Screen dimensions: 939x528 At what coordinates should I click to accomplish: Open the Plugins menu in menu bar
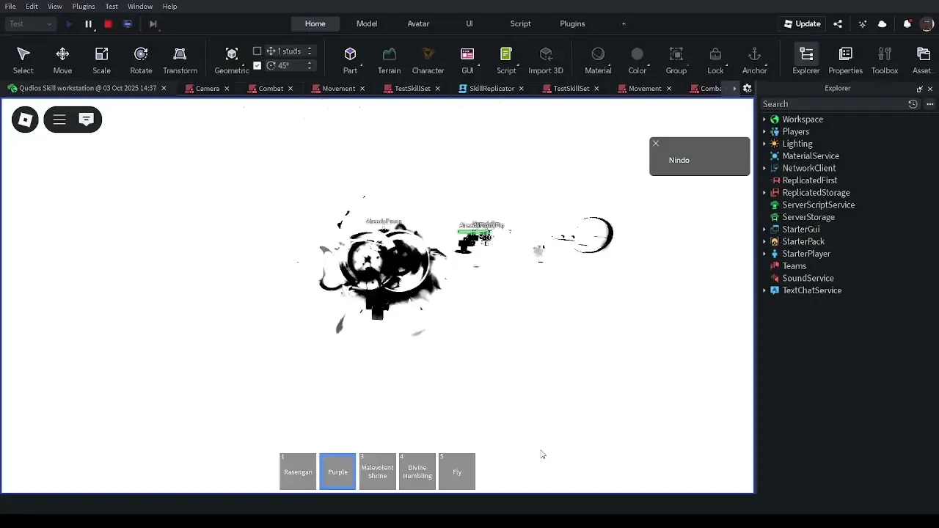tap(84, 6)
